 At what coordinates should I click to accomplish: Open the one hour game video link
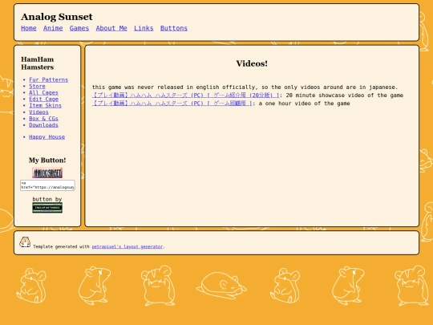click(x=172, y=104)
